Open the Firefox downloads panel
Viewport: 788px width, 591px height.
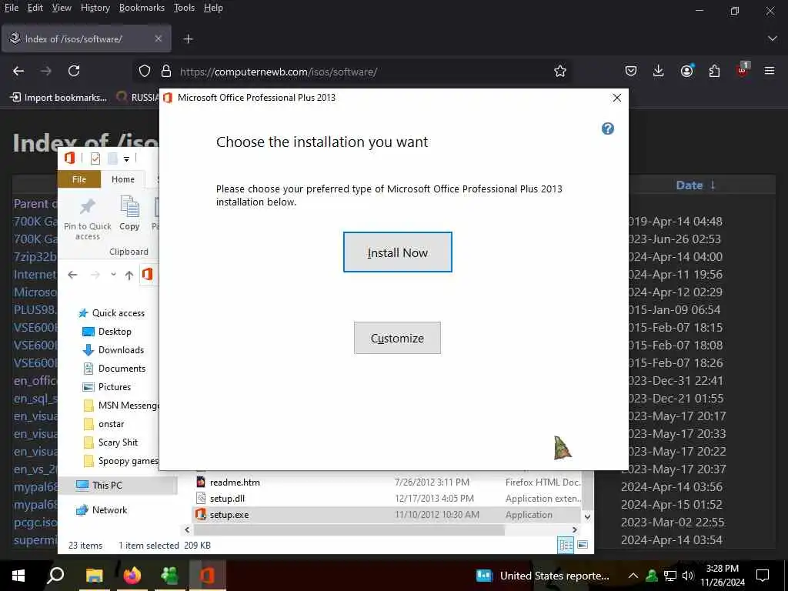tap(659, 72)
